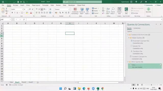Screen dimensions: 163x91
Task: Click the Paste icon in Clipboard group
Action: [x=3, y=10]
